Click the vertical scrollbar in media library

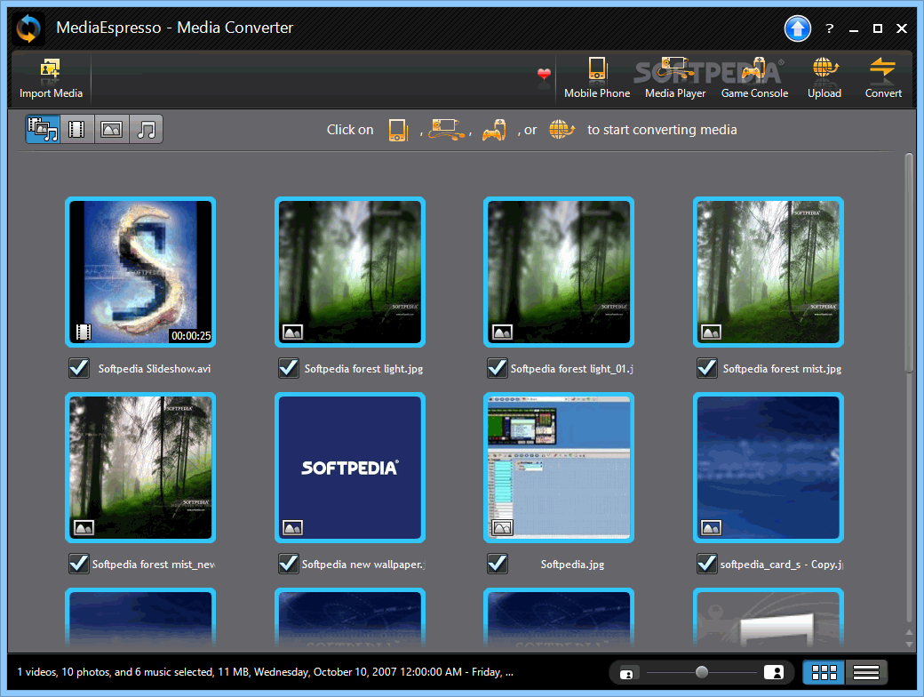[x=909, y=262]
